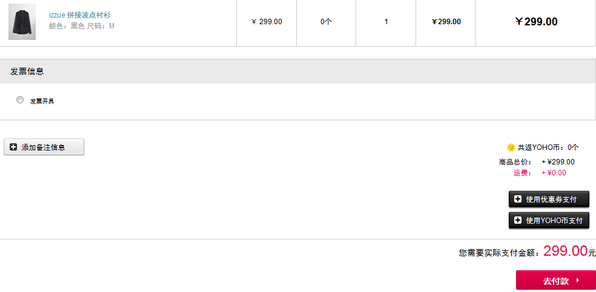Expand 使用YOHO币支付 options
Screen dimensions: 596x292
click(549, 220)
